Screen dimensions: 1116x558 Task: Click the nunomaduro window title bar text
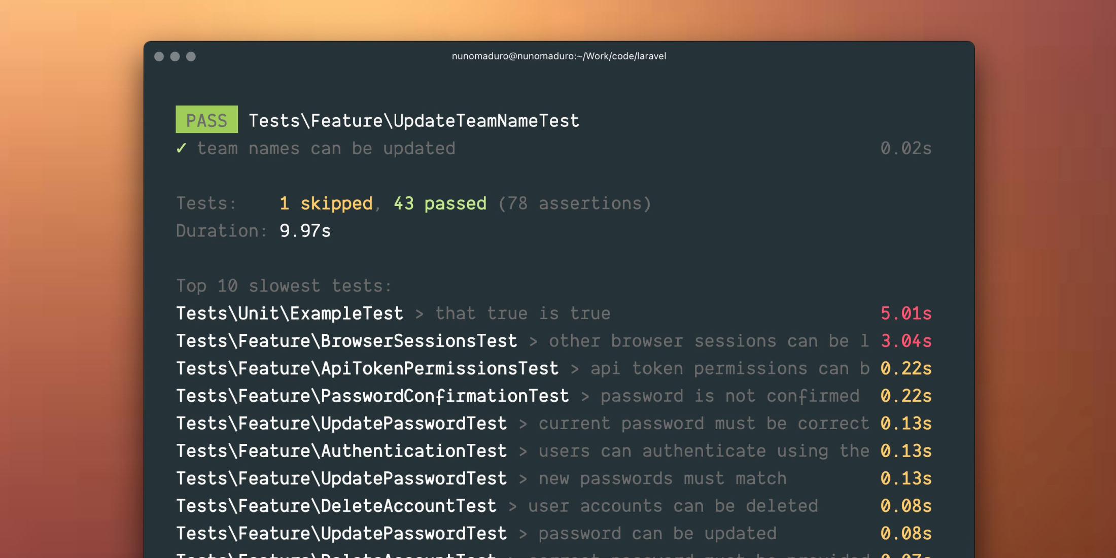(558, 56)
